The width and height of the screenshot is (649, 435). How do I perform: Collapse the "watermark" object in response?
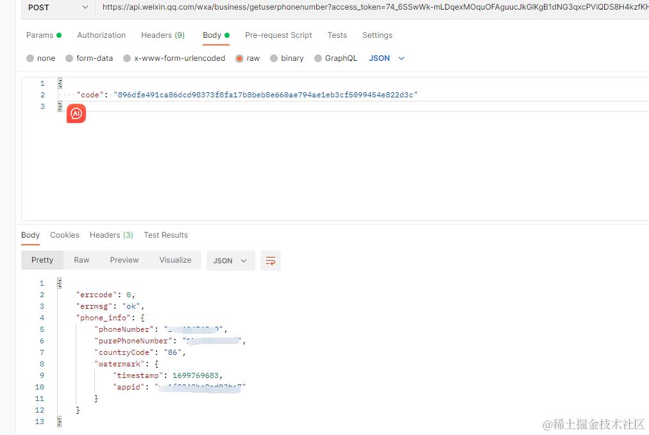coord(156,365)
